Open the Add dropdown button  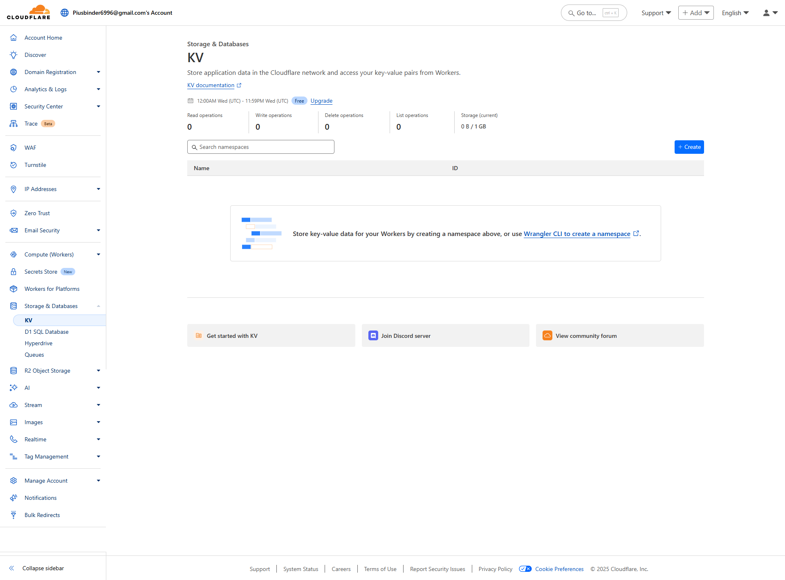pos(696,13)
